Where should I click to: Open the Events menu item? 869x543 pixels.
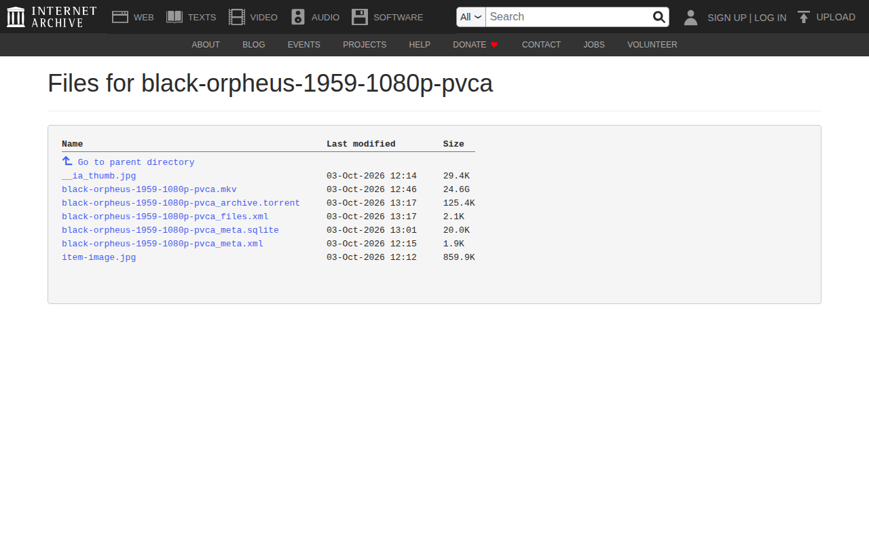pyautogui.click(x=304, y=45)
